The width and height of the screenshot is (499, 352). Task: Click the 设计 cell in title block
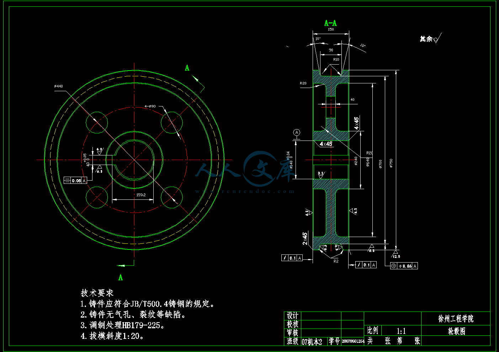[x=293, y=315]
